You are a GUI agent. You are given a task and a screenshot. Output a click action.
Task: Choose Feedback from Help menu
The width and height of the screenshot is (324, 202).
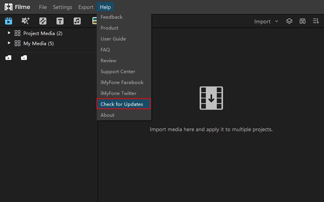click(124, 17)
